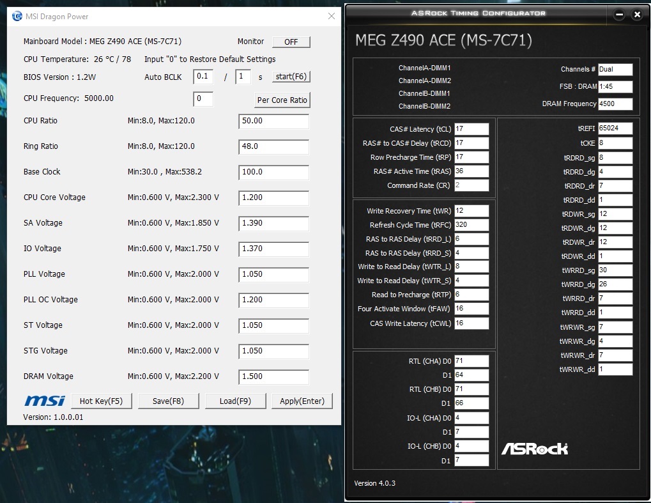The width and height of the screenshot is (651, 503).
Task: Click the RTL (CHB) D0 field
Action: pyautogui.click(x=471, y=390)
